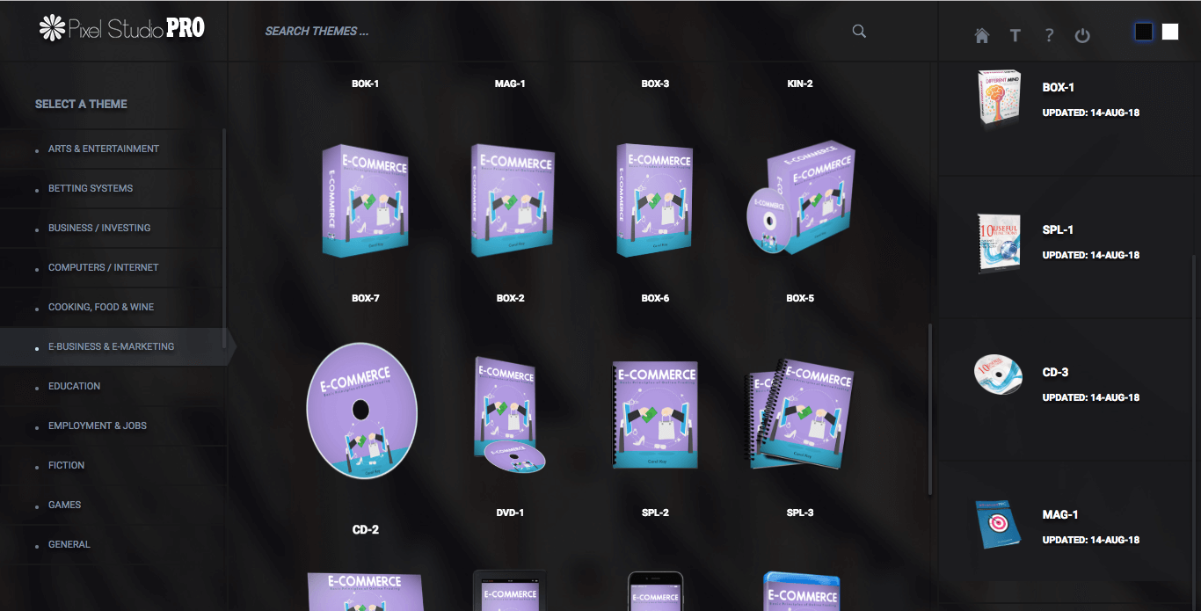
Task: Focus the Search Themes input field
Action: pos(554,31)
